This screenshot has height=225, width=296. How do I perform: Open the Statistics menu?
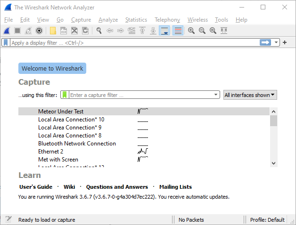point(136,20)
